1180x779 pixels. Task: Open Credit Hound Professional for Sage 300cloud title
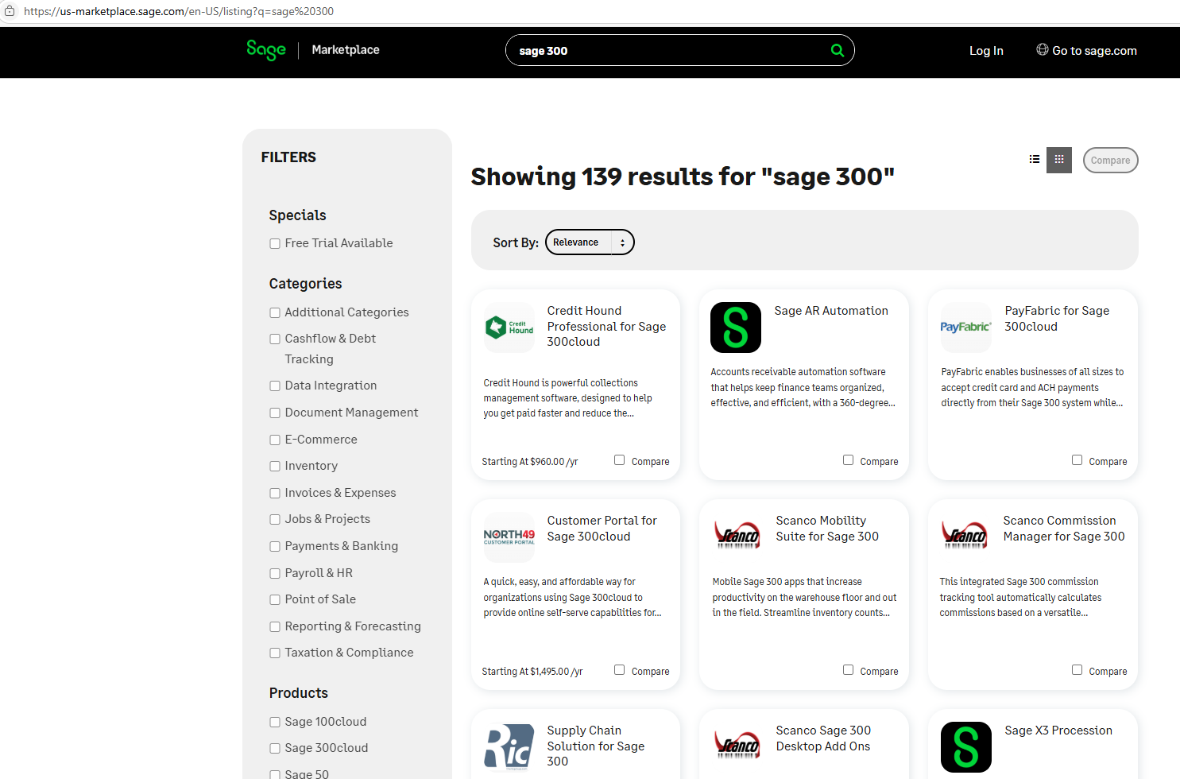pos(606,327)
